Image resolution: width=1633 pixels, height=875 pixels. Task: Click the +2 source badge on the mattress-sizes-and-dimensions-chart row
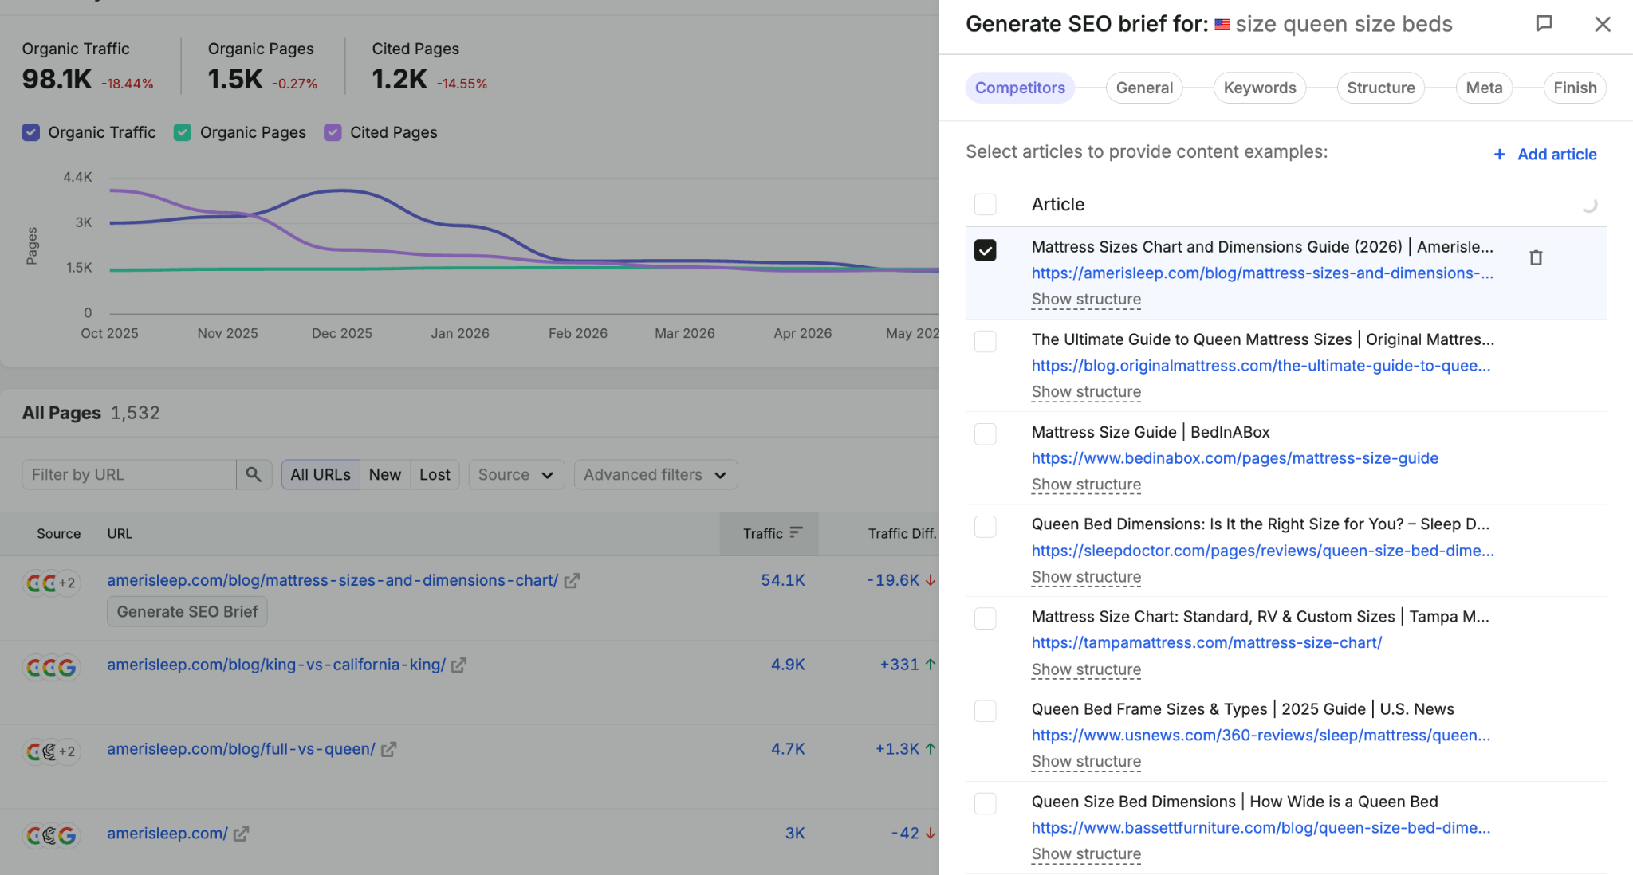tap(67, 583)
